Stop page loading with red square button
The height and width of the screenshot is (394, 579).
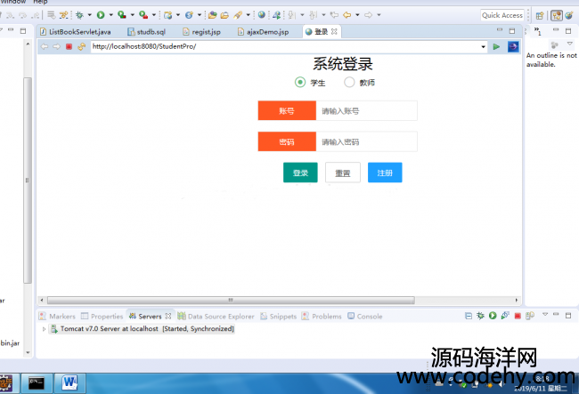(x=69, y=46)
